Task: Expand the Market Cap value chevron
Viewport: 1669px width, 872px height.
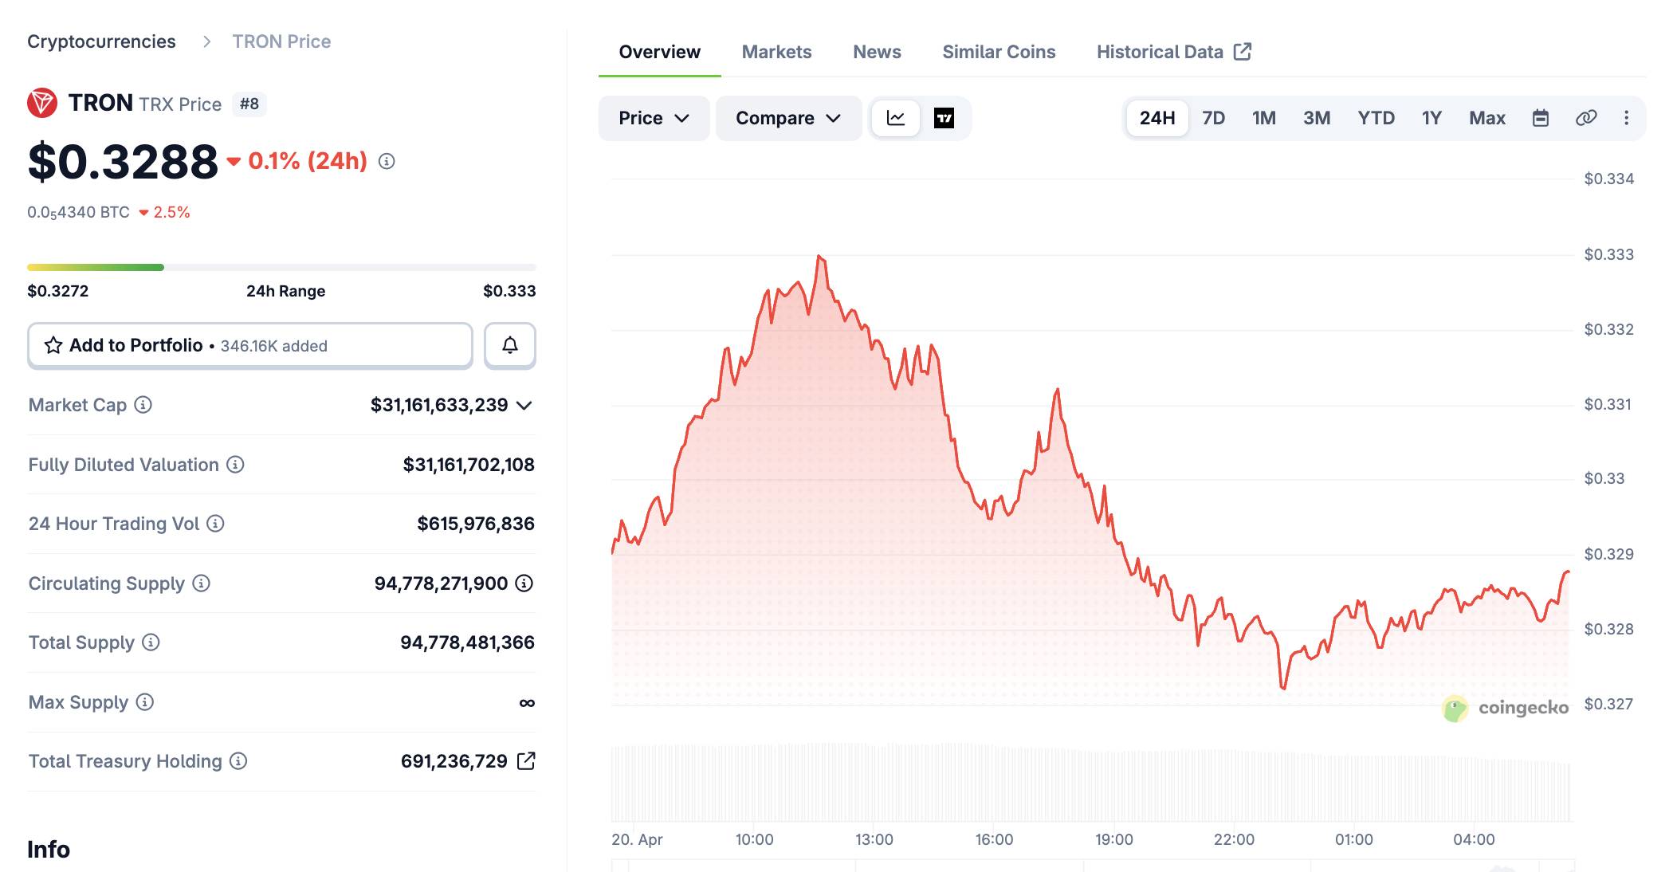Action: click(x=524, y=405)
